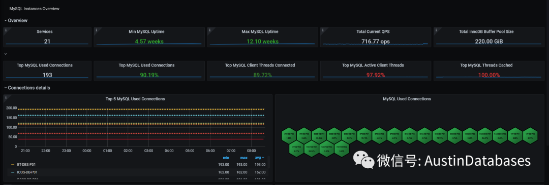549x185 pixels.
Task: Open Services panel title menu
Action: click(x=45, y=31)
